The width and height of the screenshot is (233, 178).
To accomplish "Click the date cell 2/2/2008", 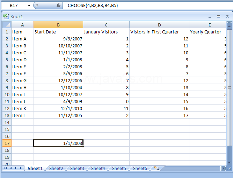I will (58, 67).
